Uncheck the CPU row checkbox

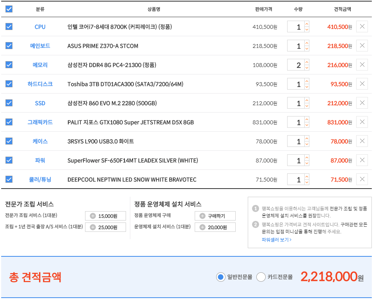pos(9,26)
